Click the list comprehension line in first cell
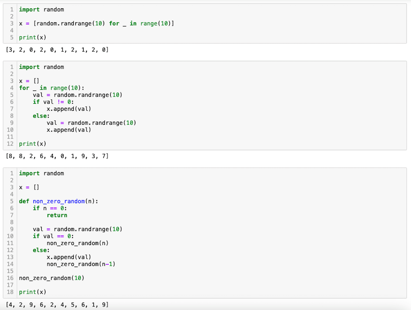The image size is (411, 310). (96, 24)
